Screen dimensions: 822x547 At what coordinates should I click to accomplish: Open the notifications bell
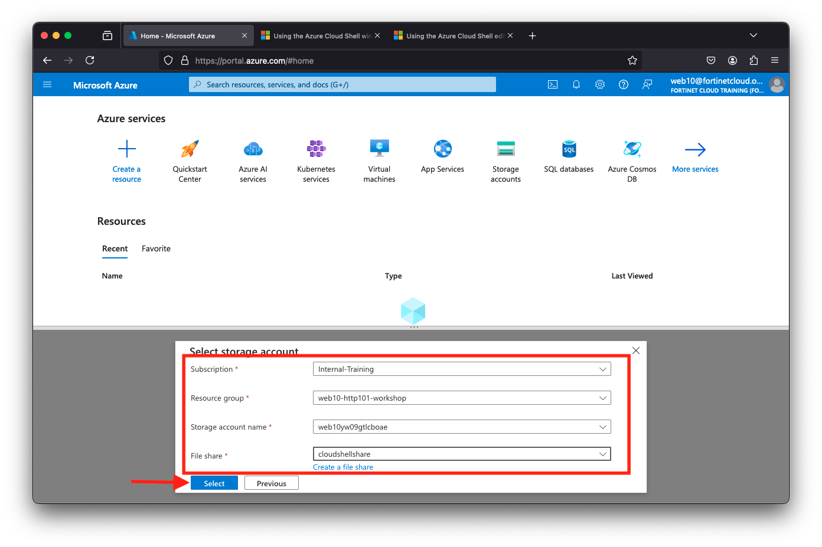(x=576, y=84)
